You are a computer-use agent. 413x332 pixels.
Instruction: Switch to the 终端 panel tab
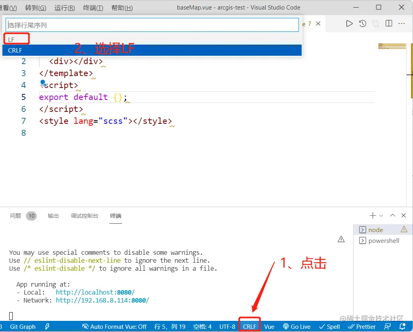(x=116, y=216)
